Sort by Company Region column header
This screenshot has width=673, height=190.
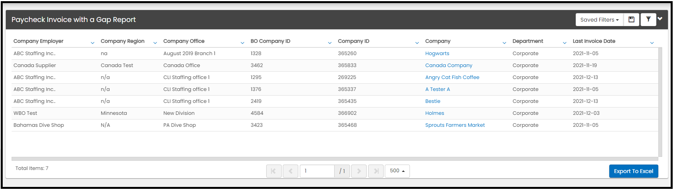[122, 41]
